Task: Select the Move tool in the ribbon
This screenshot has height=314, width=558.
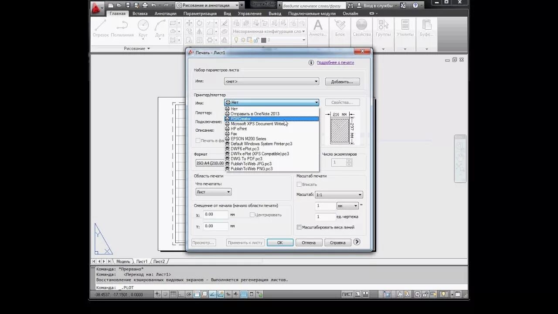Action: tap(189, 23)
